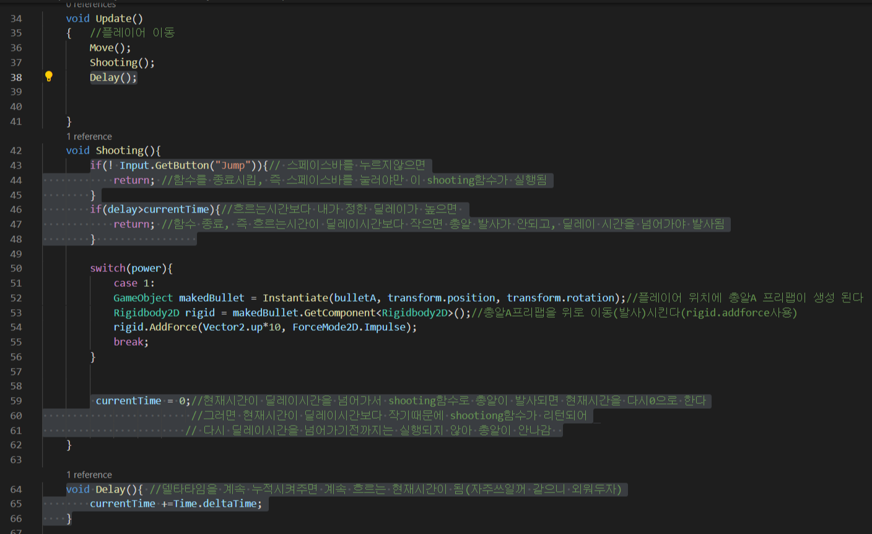The height and width of the screenshot is (534, 872).
Task: Click line number 34 in the gutter
Action: [x=16, y=19]
